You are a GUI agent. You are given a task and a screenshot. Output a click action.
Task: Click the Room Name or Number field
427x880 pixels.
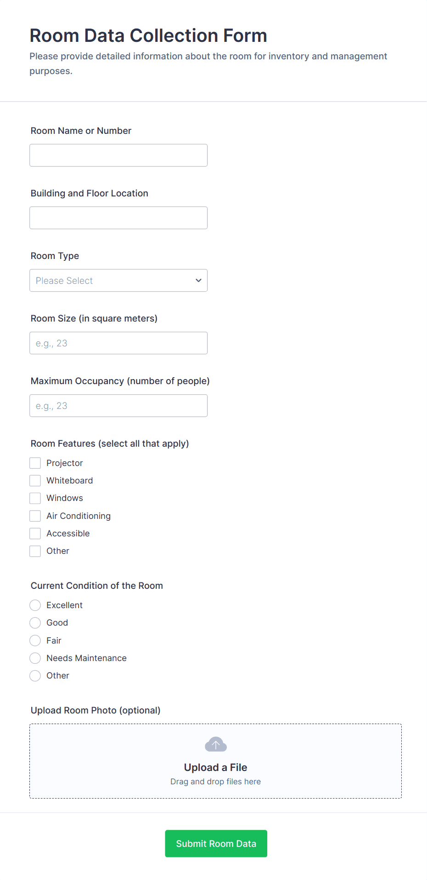[118, 155]
